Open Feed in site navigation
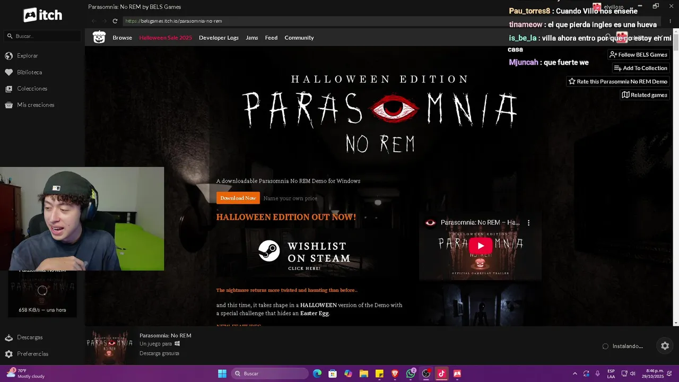Viewport: 679px width, 382px height. (271, 38)
